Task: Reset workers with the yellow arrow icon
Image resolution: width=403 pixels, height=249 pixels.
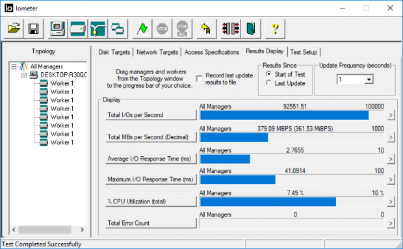Action: 207,29
